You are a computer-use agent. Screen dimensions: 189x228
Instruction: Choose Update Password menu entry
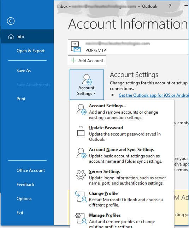point(122,133)
